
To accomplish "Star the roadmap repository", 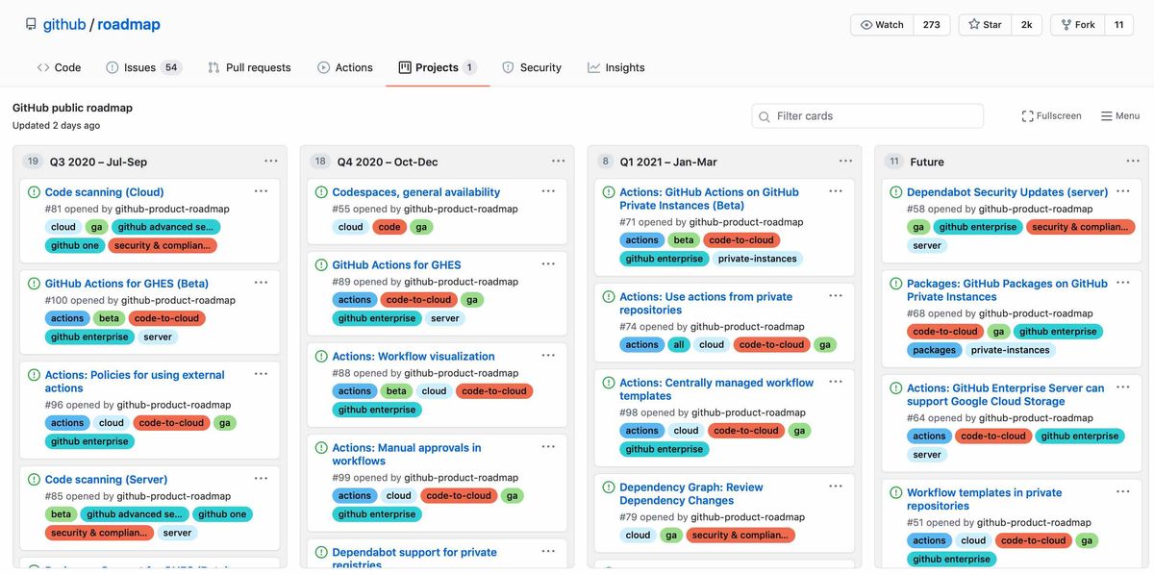I will pyautogui.click(x=986, y=25).
